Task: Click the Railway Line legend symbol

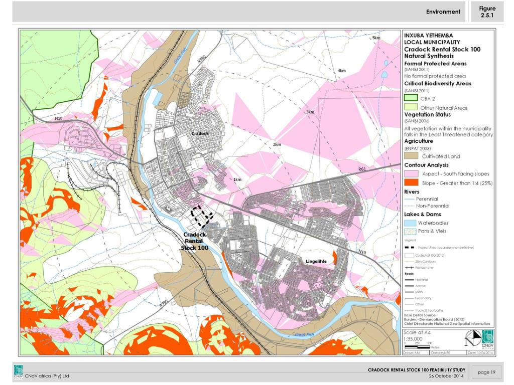Action: [409, 268]
